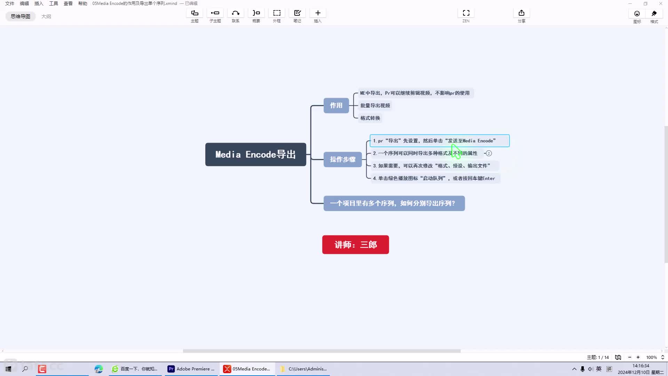This screenshot has height=376, width=668.
Task: Toggle the 拼 IME mode indicator
Action: coord(609,369)
